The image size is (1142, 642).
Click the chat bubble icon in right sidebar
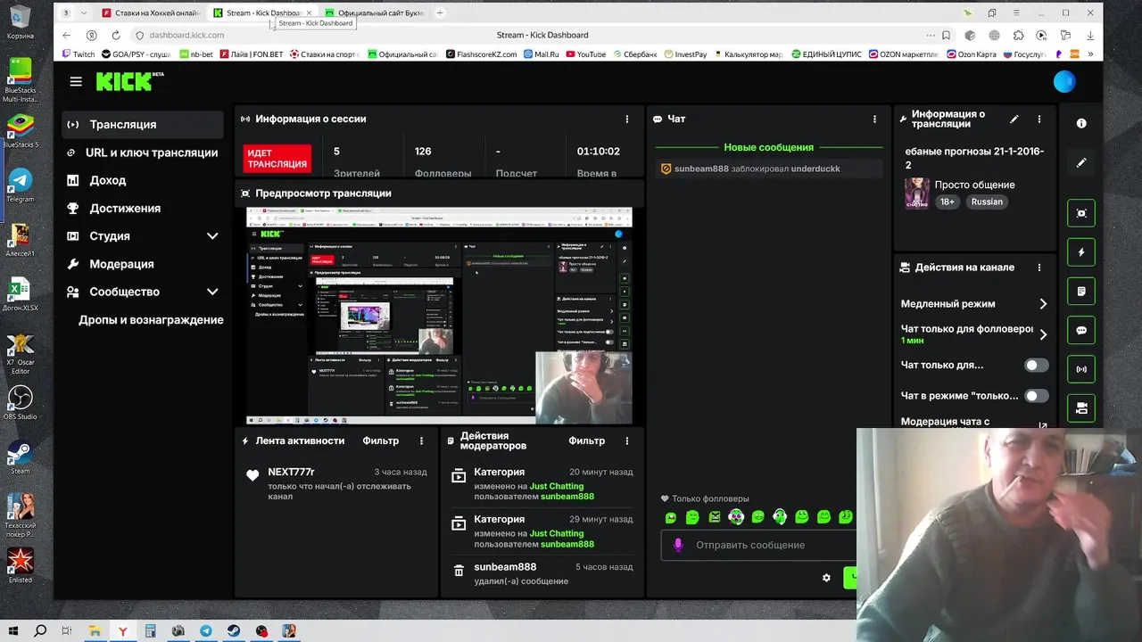point(1081,330)
